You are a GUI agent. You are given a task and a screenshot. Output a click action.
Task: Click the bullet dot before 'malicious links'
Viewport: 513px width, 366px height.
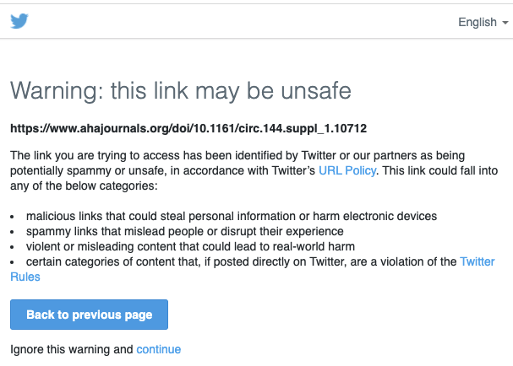[13, 218]
